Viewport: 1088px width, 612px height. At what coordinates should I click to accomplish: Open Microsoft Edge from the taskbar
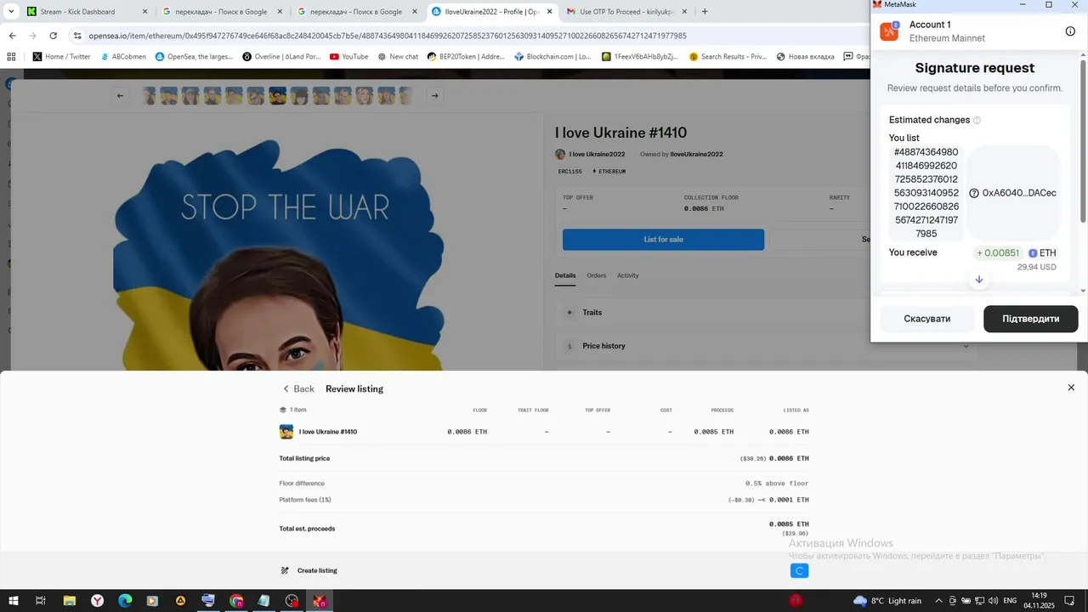pos(125,600)
